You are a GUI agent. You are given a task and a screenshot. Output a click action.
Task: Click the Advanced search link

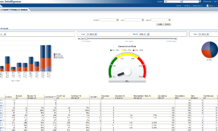click(207, 1)
